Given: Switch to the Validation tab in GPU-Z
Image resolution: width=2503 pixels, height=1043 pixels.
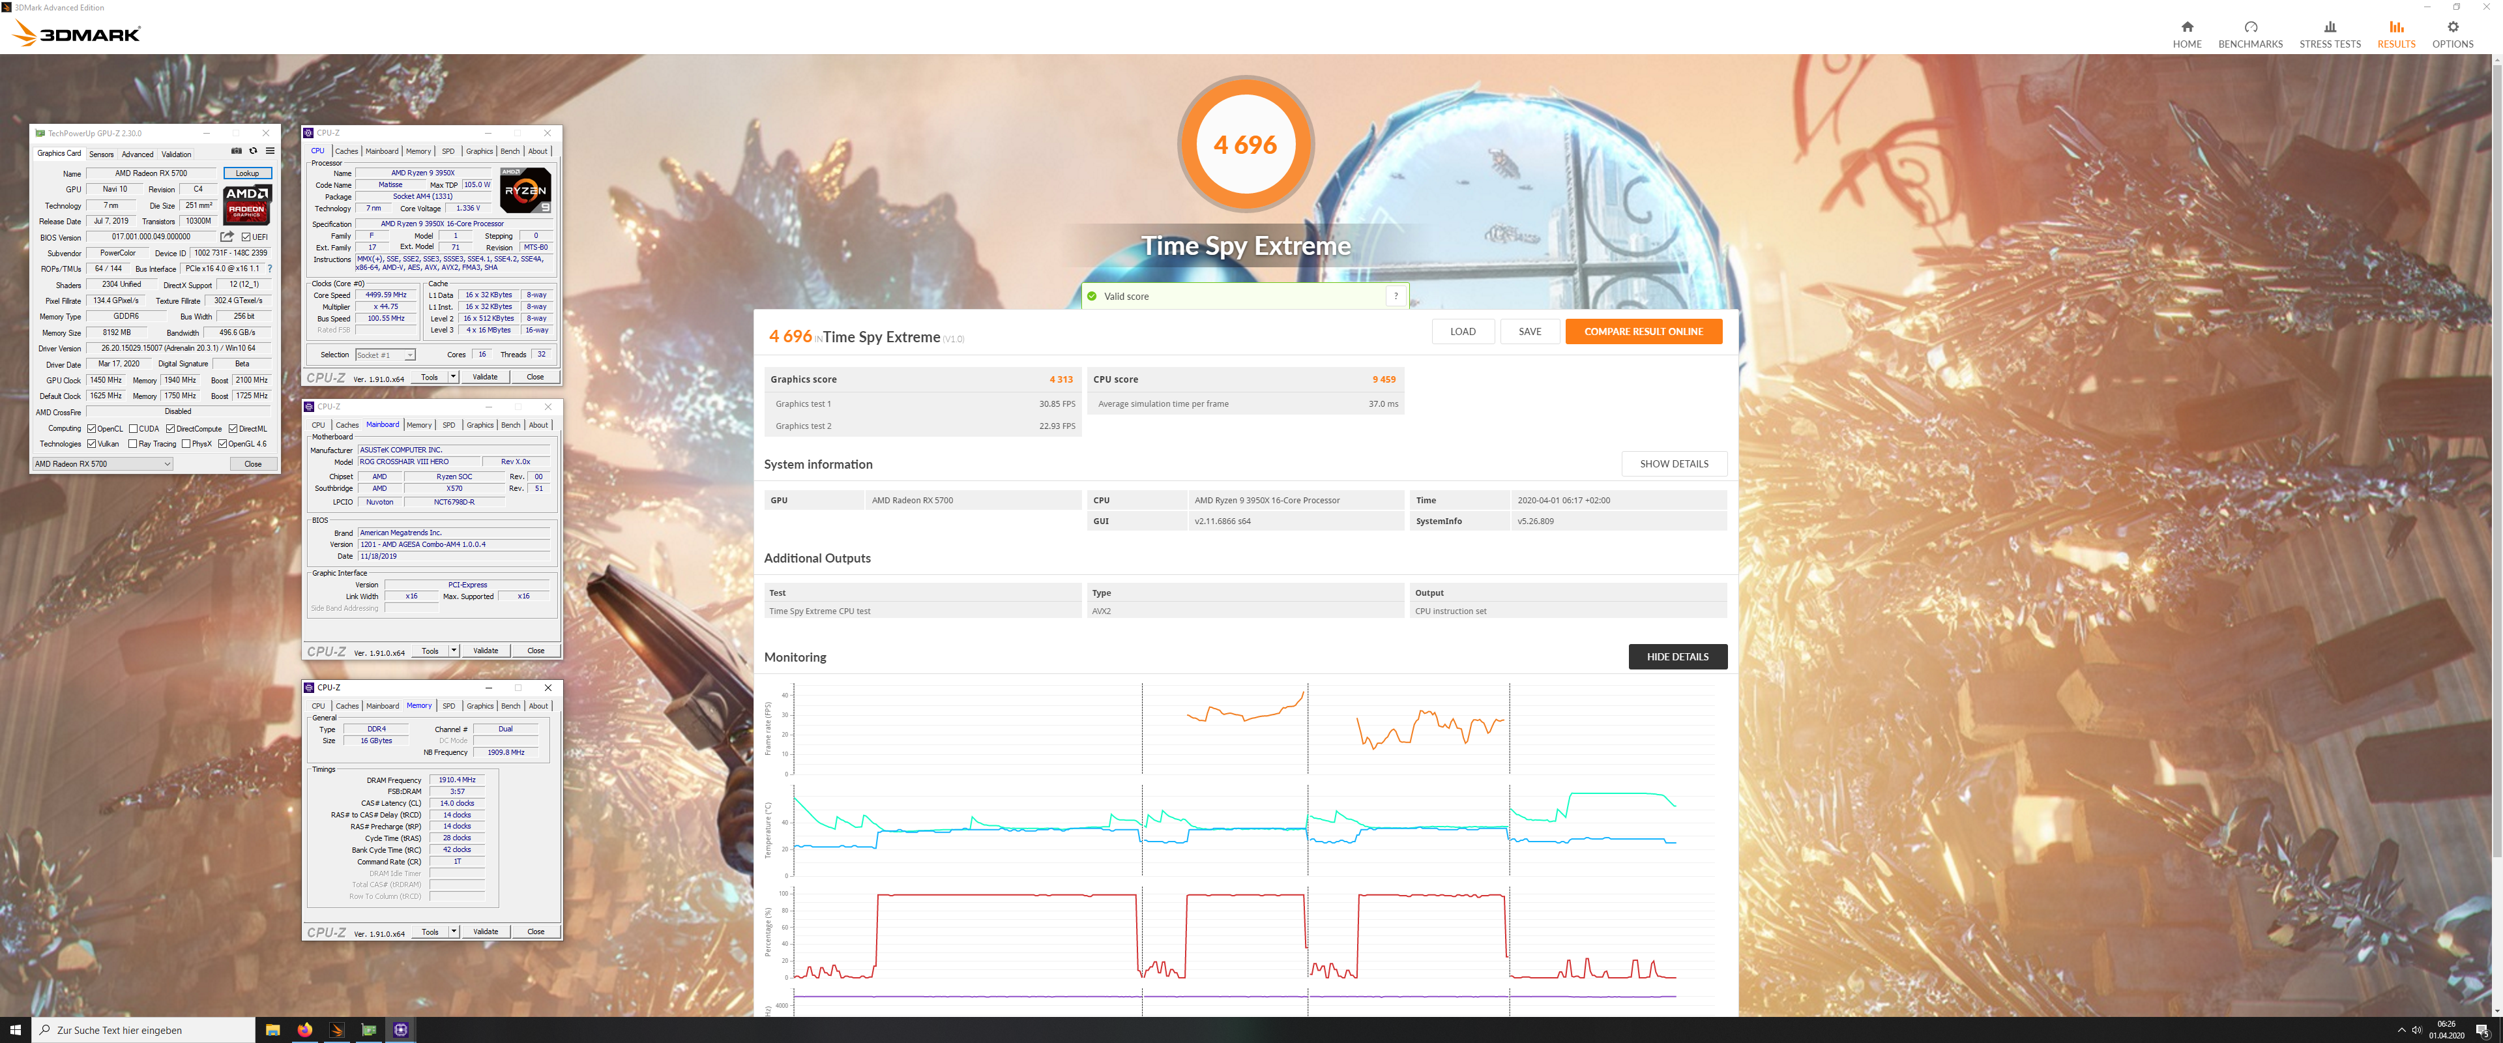Looking at the screenshot, I should pyautogui.click(x=176, y=154).
